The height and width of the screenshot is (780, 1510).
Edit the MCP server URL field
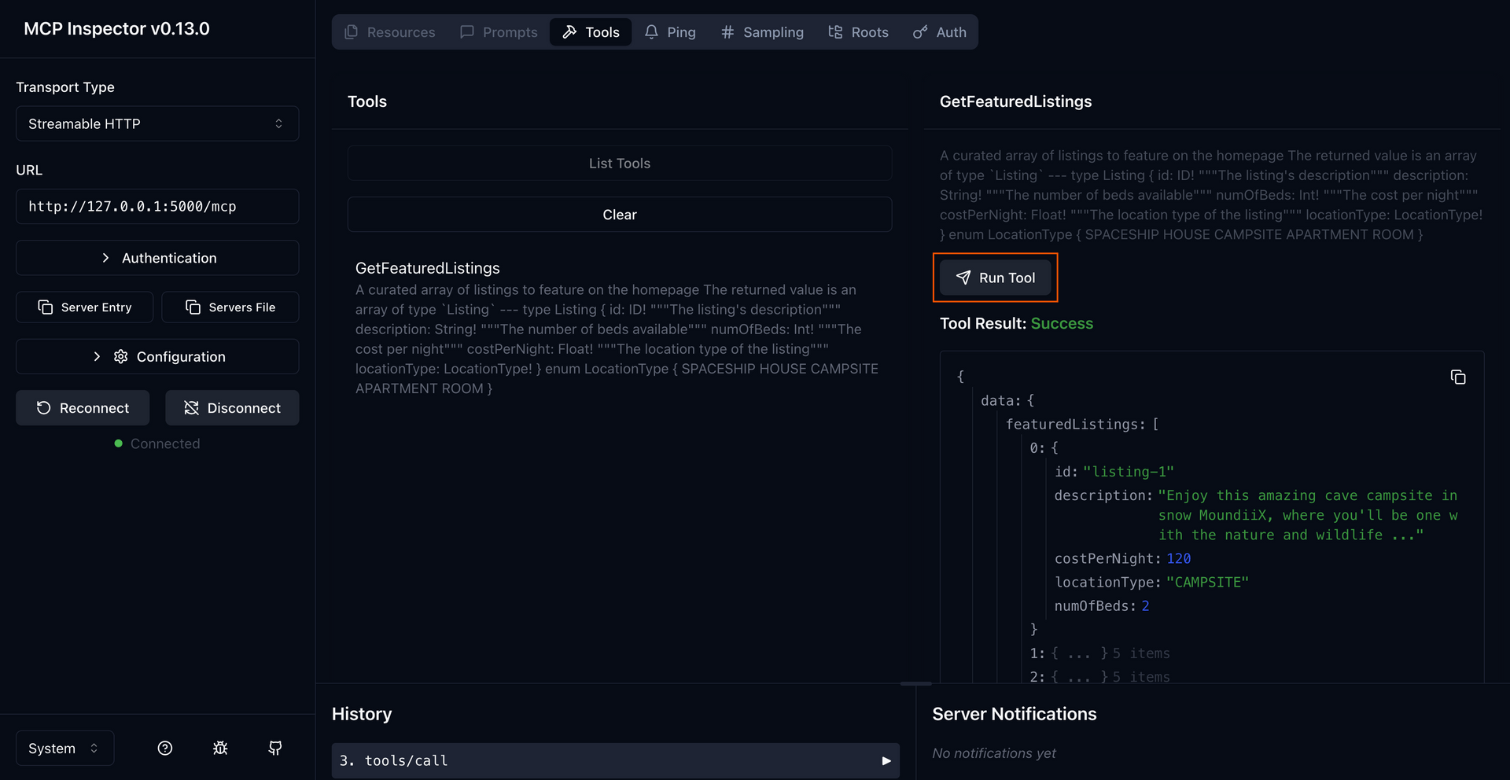pyautogui.click(x=157, y=206)
